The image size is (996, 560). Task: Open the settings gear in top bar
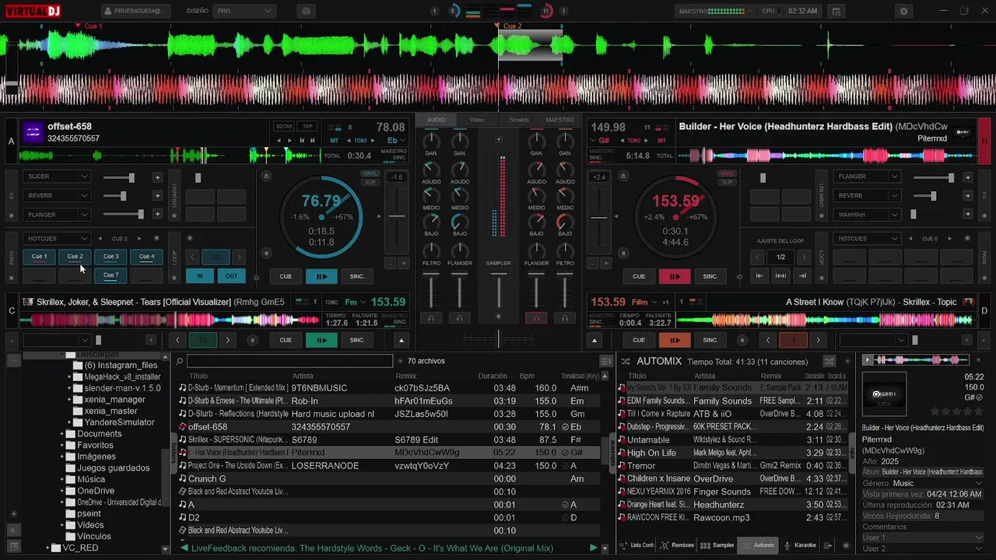pos(903,12)
